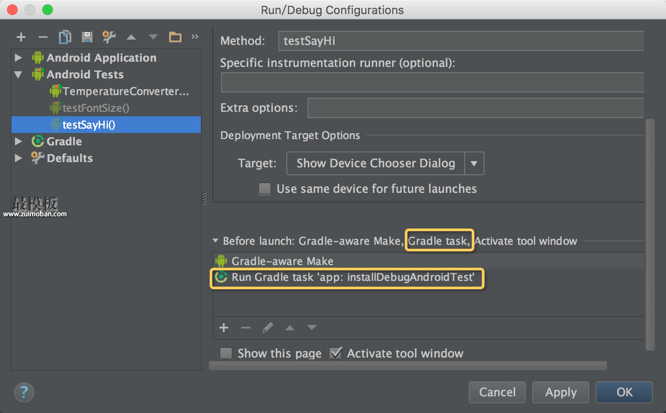Open help with the question mark button
Screen dimensions: 666x413
coord(24,392)
